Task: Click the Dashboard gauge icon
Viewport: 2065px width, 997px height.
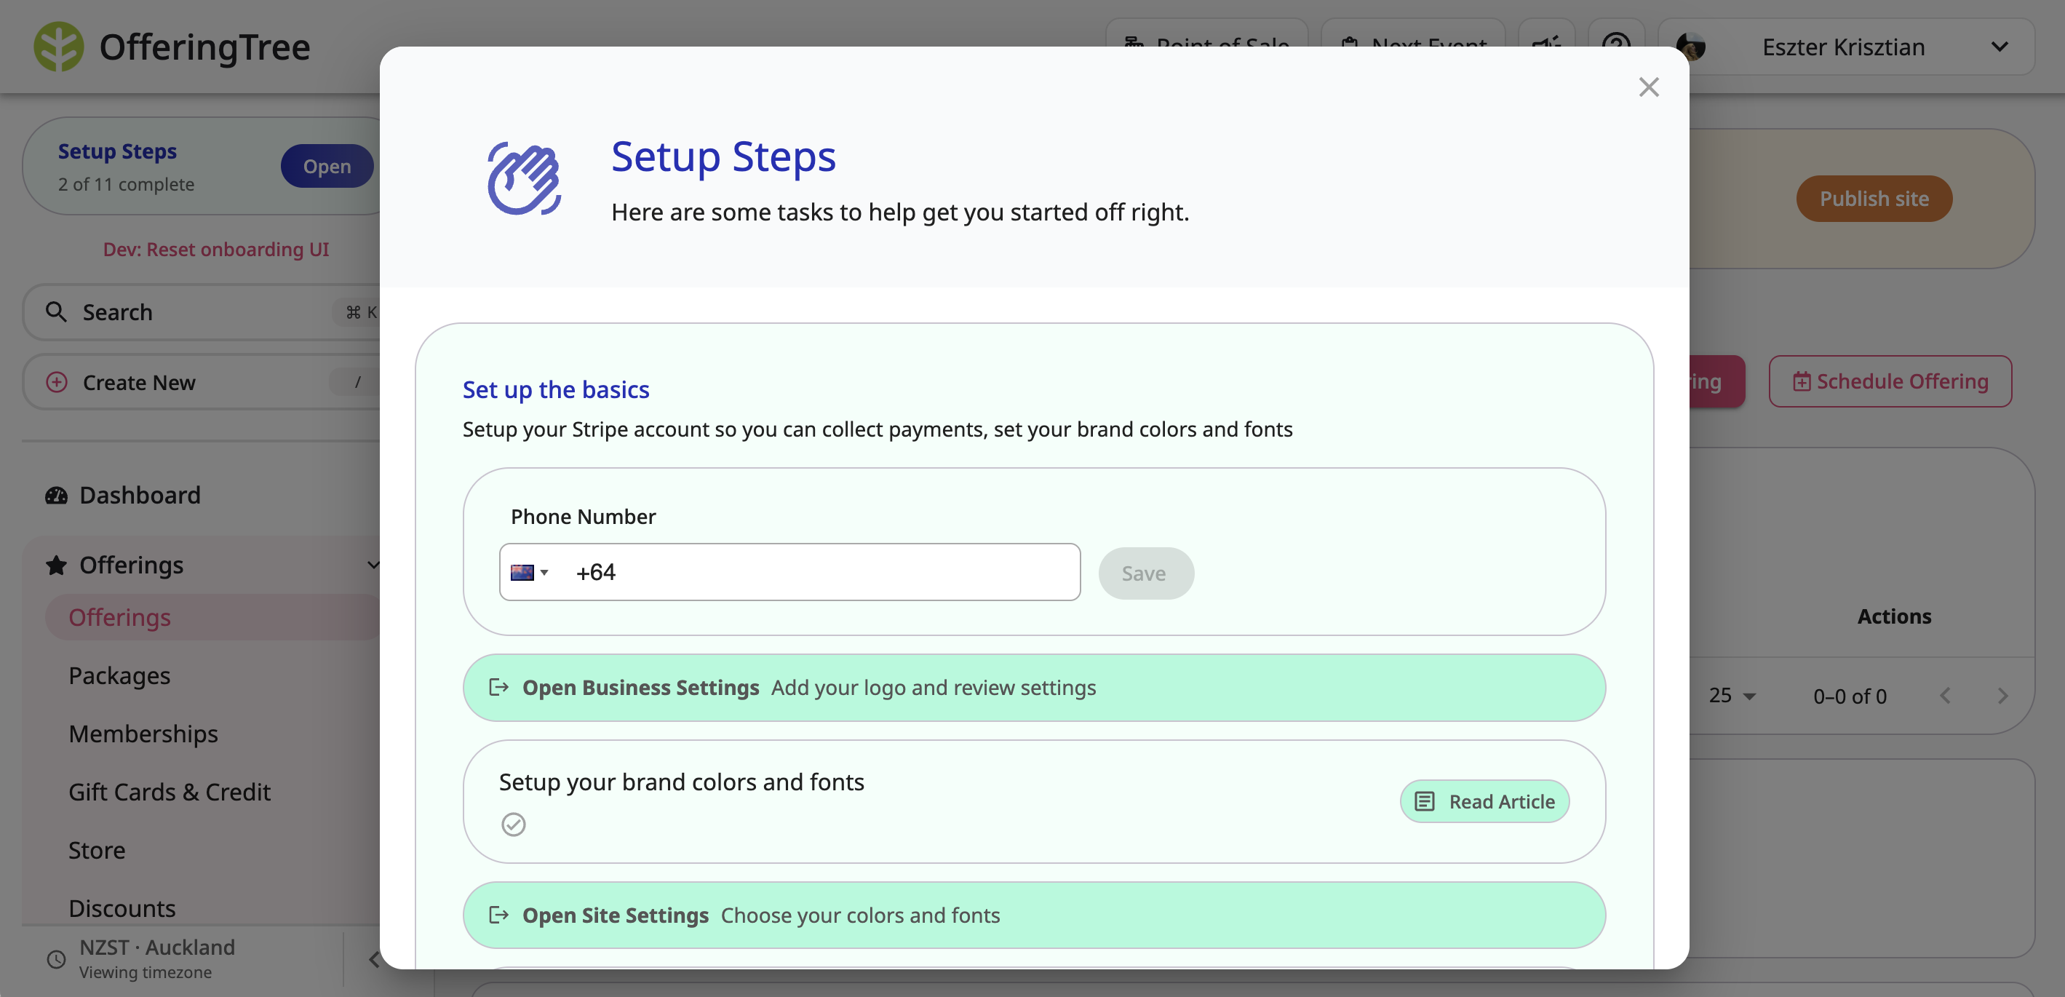Action: [56, 496]
